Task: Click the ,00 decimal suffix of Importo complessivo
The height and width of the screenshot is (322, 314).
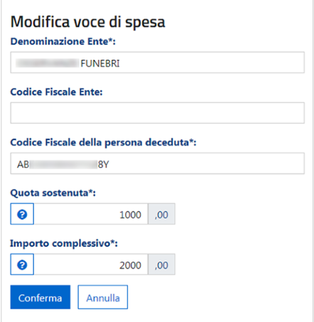Action: (161, 264)
